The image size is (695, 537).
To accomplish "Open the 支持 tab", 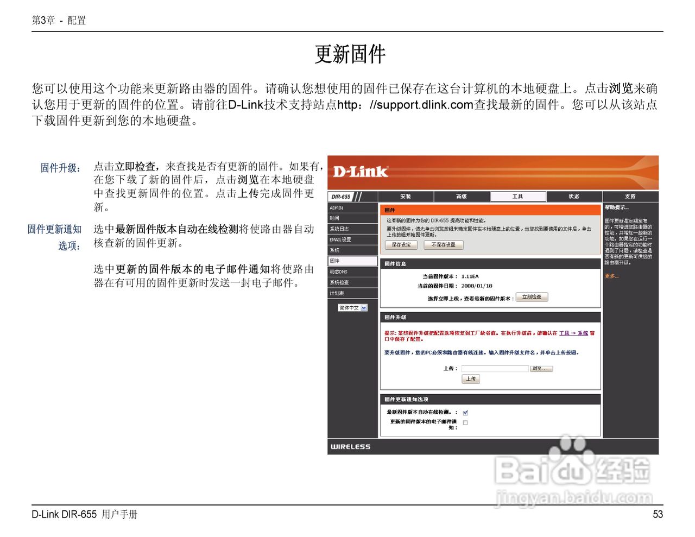I will pos(630,197).
